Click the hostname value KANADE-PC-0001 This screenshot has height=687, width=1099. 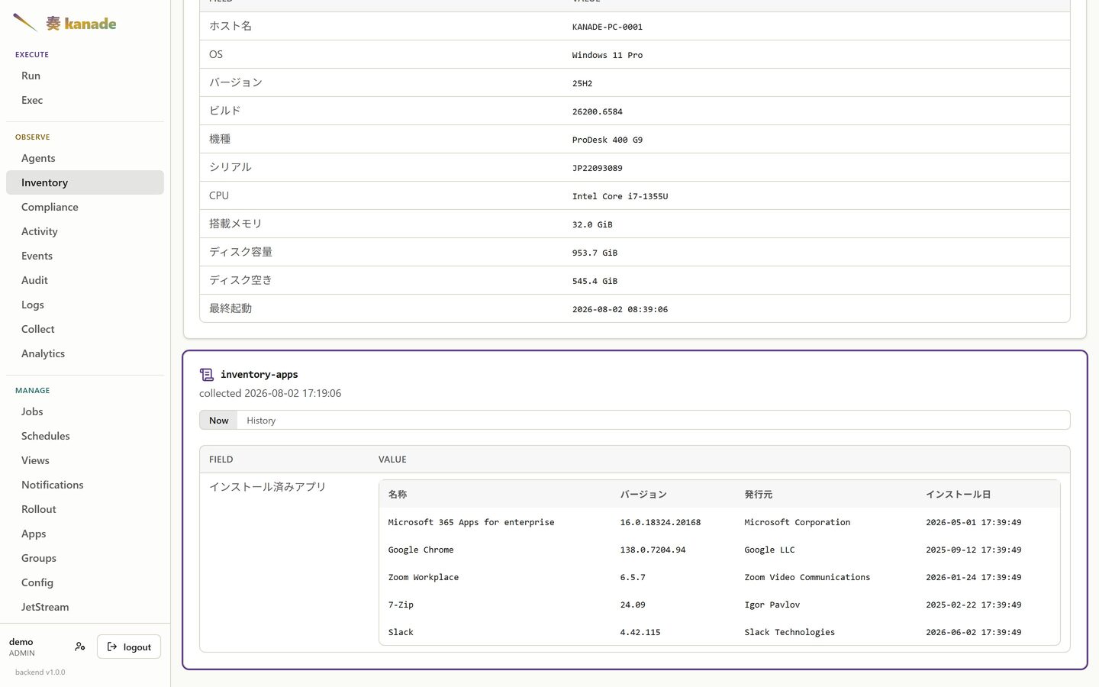(x=608, y=27)
